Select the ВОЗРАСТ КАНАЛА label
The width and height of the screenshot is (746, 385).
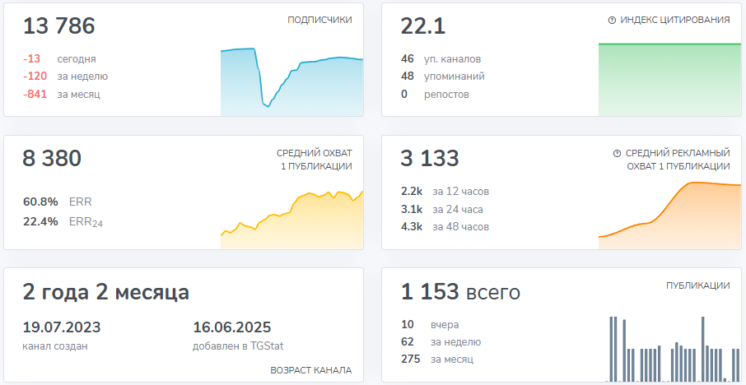click(310, 370)
